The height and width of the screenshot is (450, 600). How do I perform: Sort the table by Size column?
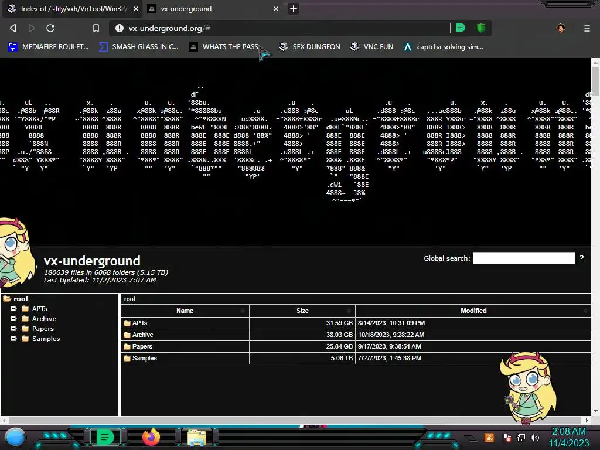pos(302,311)
